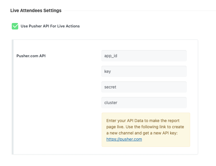The image size is (216, 166).
Task: Click the Pusher.com API field label
Action: pos(31,56)
